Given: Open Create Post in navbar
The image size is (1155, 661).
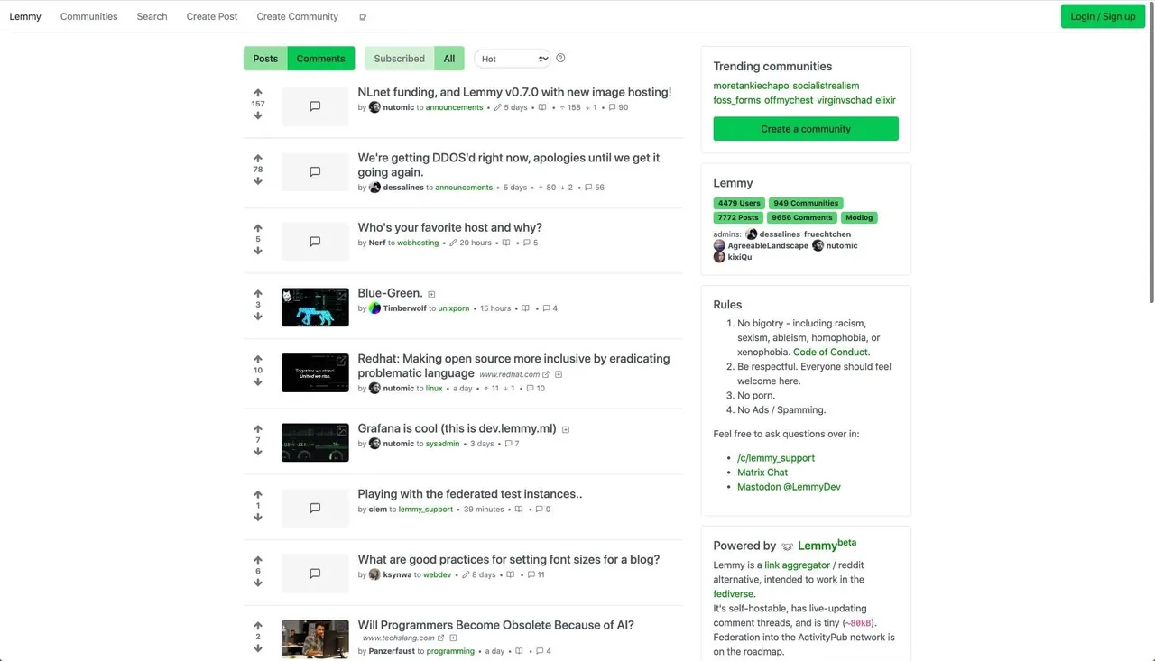Looking at the screenshot, I should click(212, 16).
